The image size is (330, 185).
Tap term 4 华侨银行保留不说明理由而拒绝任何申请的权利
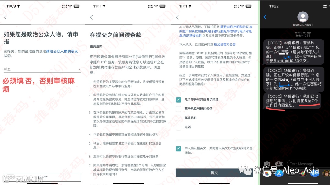[126, 134]
